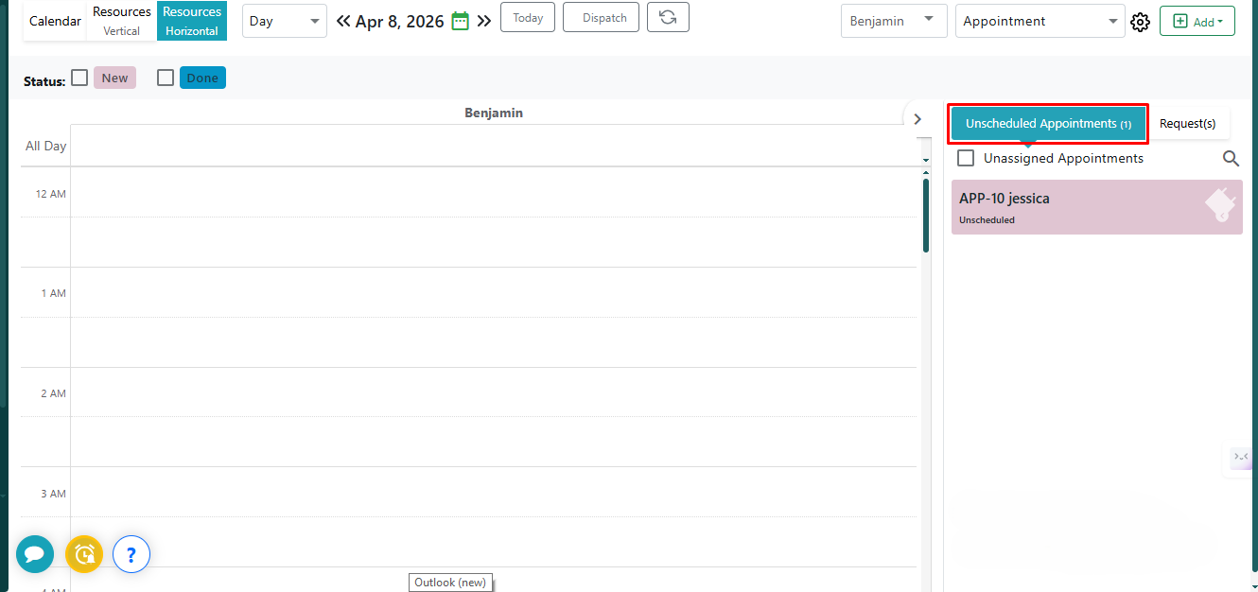
Task: Expand the Benjamin resource dropdown
Action: click(893, 21)
